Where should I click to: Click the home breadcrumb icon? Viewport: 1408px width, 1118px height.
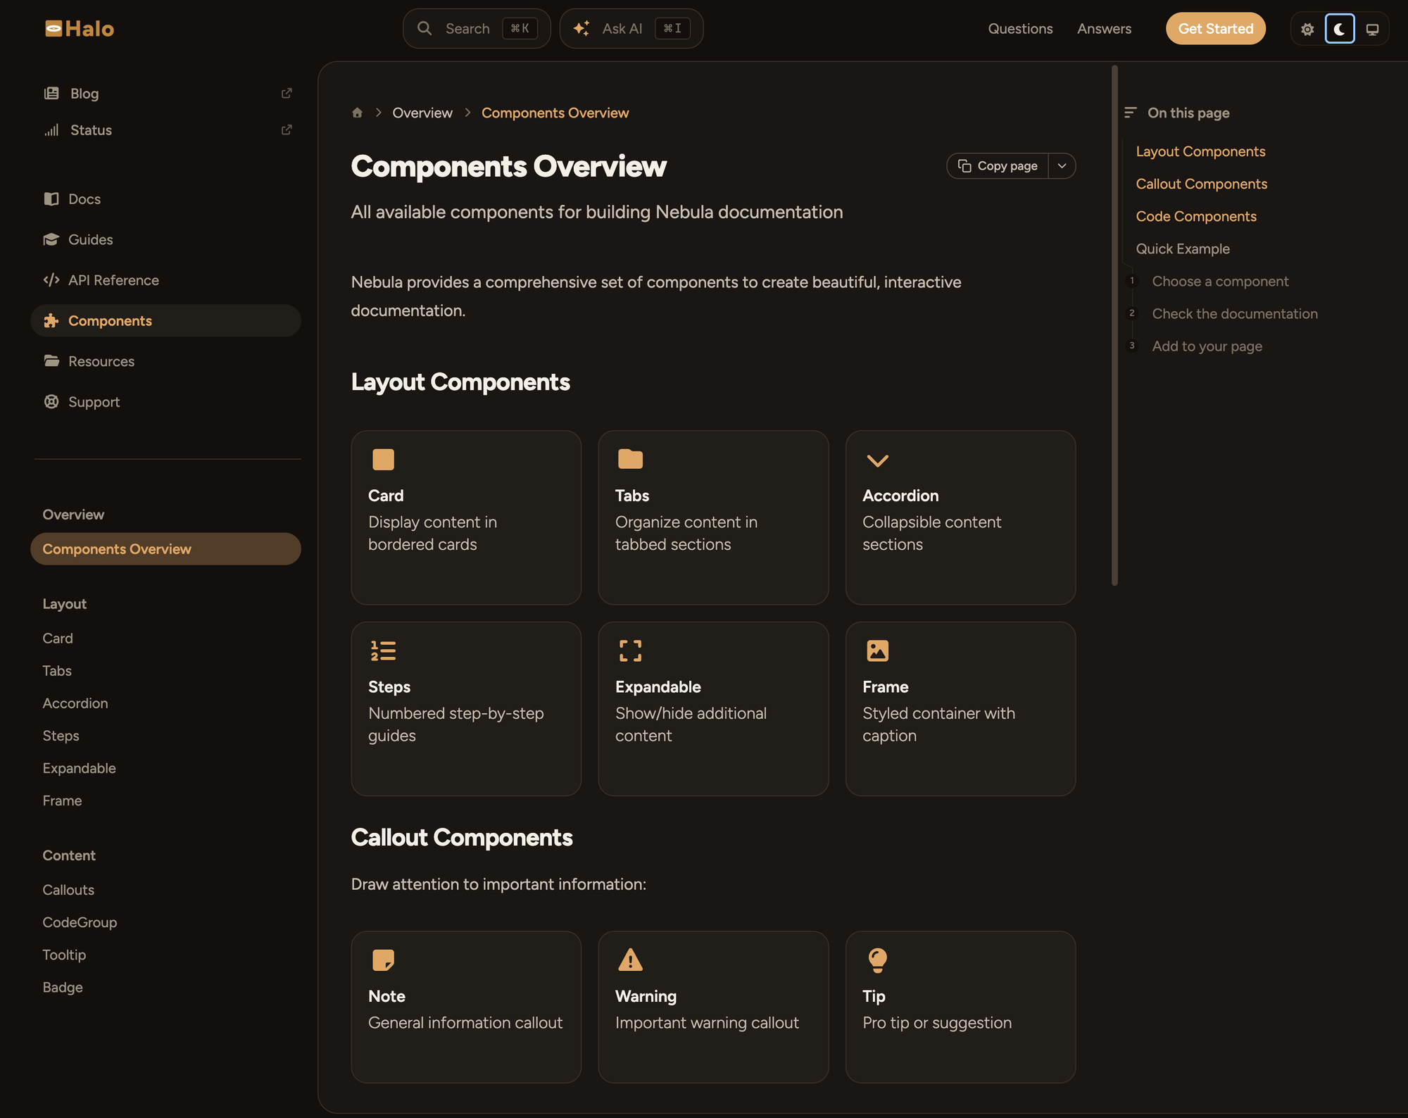(x=358, y=113)
